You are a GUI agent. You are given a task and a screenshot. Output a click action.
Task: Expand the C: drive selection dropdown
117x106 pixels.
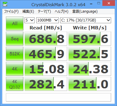(x=85, y=20)
